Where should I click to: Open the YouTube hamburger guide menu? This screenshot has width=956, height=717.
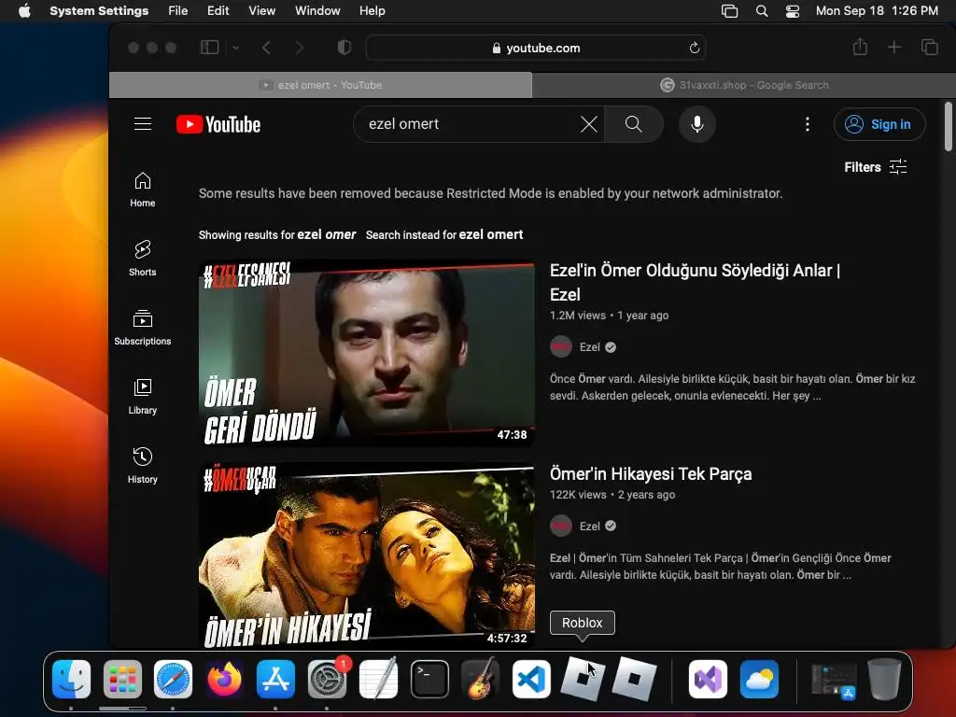coord(142,124)
